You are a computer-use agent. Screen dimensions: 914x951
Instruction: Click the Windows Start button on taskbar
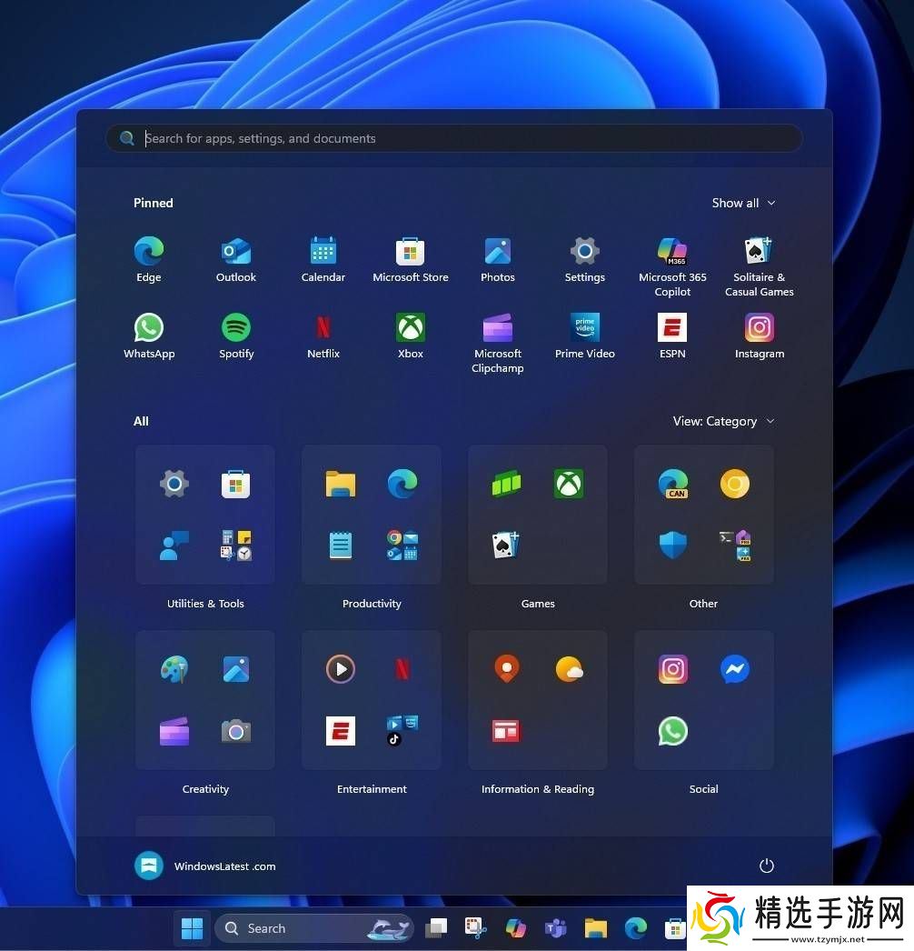tap(192, 928)
